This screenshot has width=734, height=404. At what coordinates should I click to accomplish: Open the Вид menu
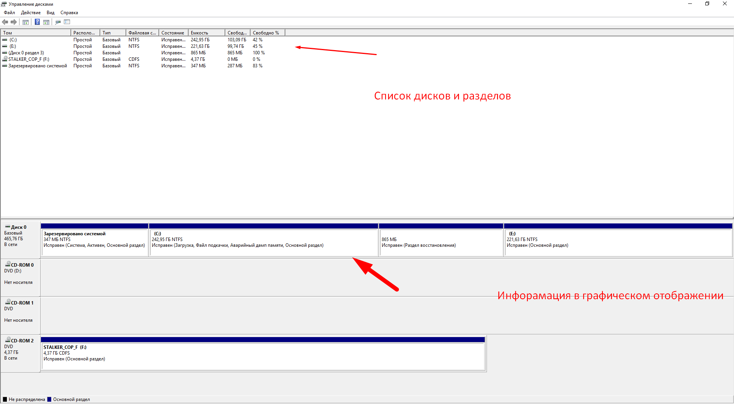[x=50, y=13]
